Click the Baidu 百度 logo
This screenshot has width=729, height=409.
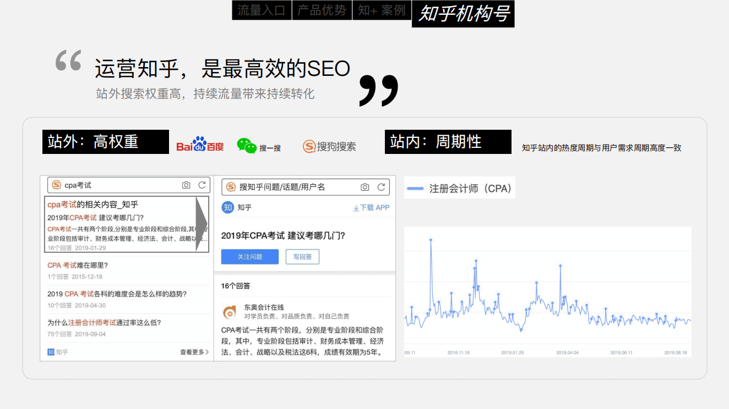point(200,145)
